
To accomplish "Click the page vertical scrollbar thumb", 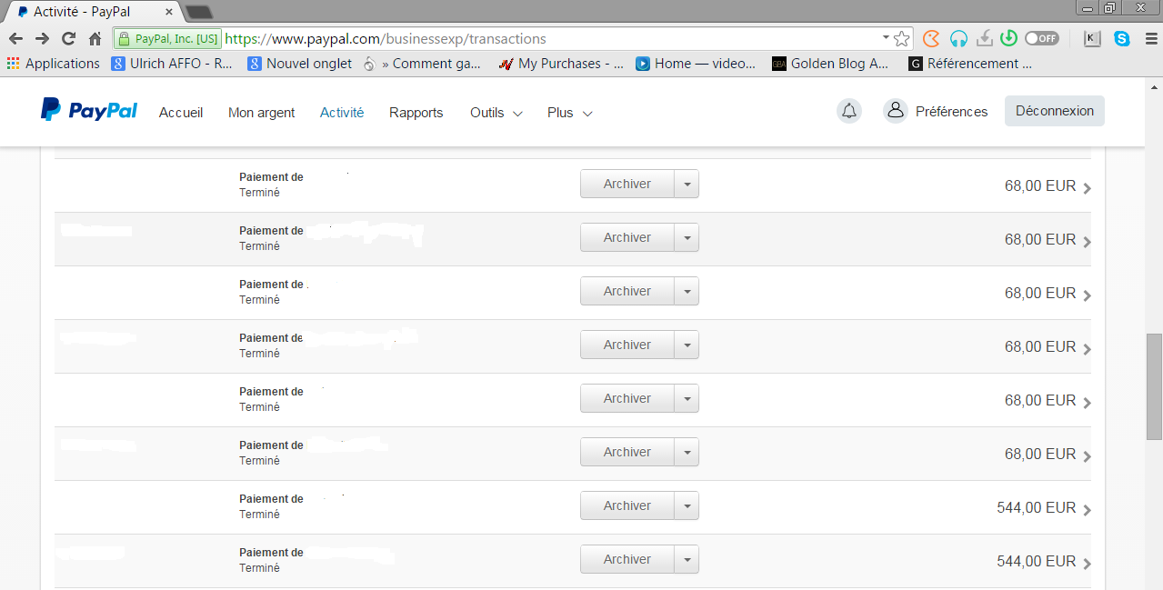I will click(x=1154, y=385).
